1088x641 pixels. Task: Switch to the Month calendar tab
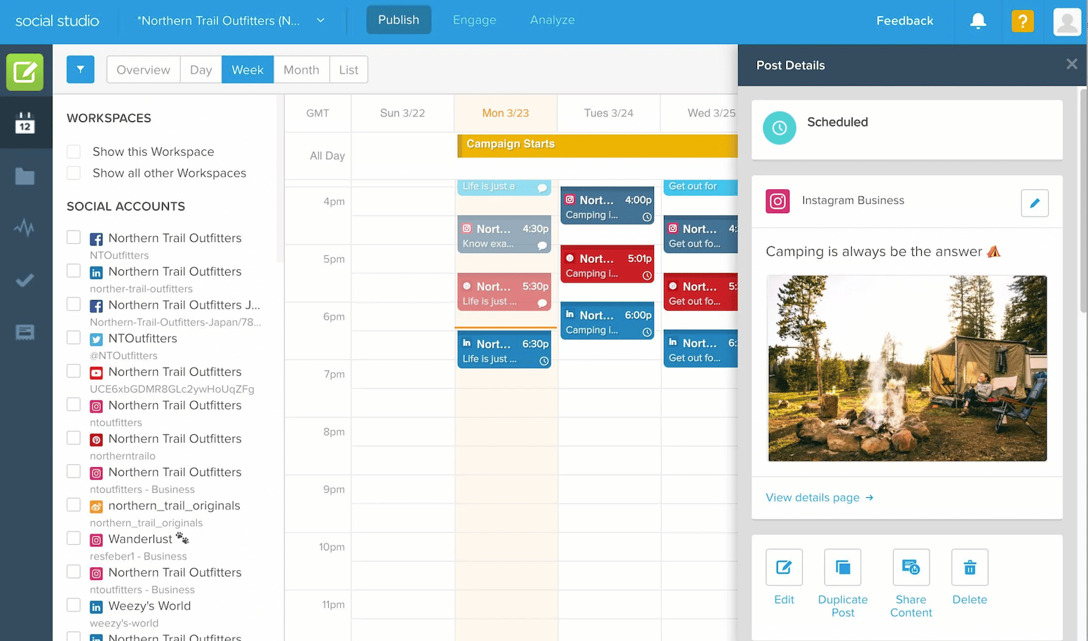coord(301,69)
